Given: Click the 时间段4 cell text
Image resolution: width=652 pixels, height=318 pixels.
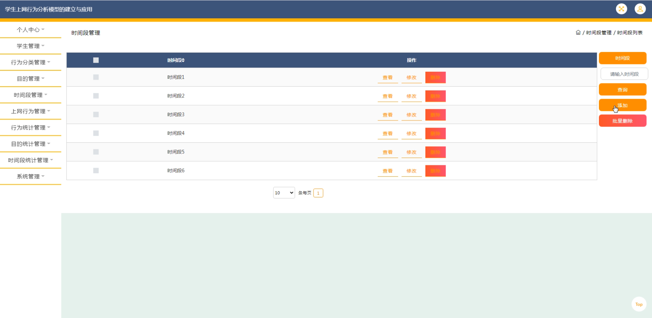Looking at the screenshot, I should (x=176, y=133).
